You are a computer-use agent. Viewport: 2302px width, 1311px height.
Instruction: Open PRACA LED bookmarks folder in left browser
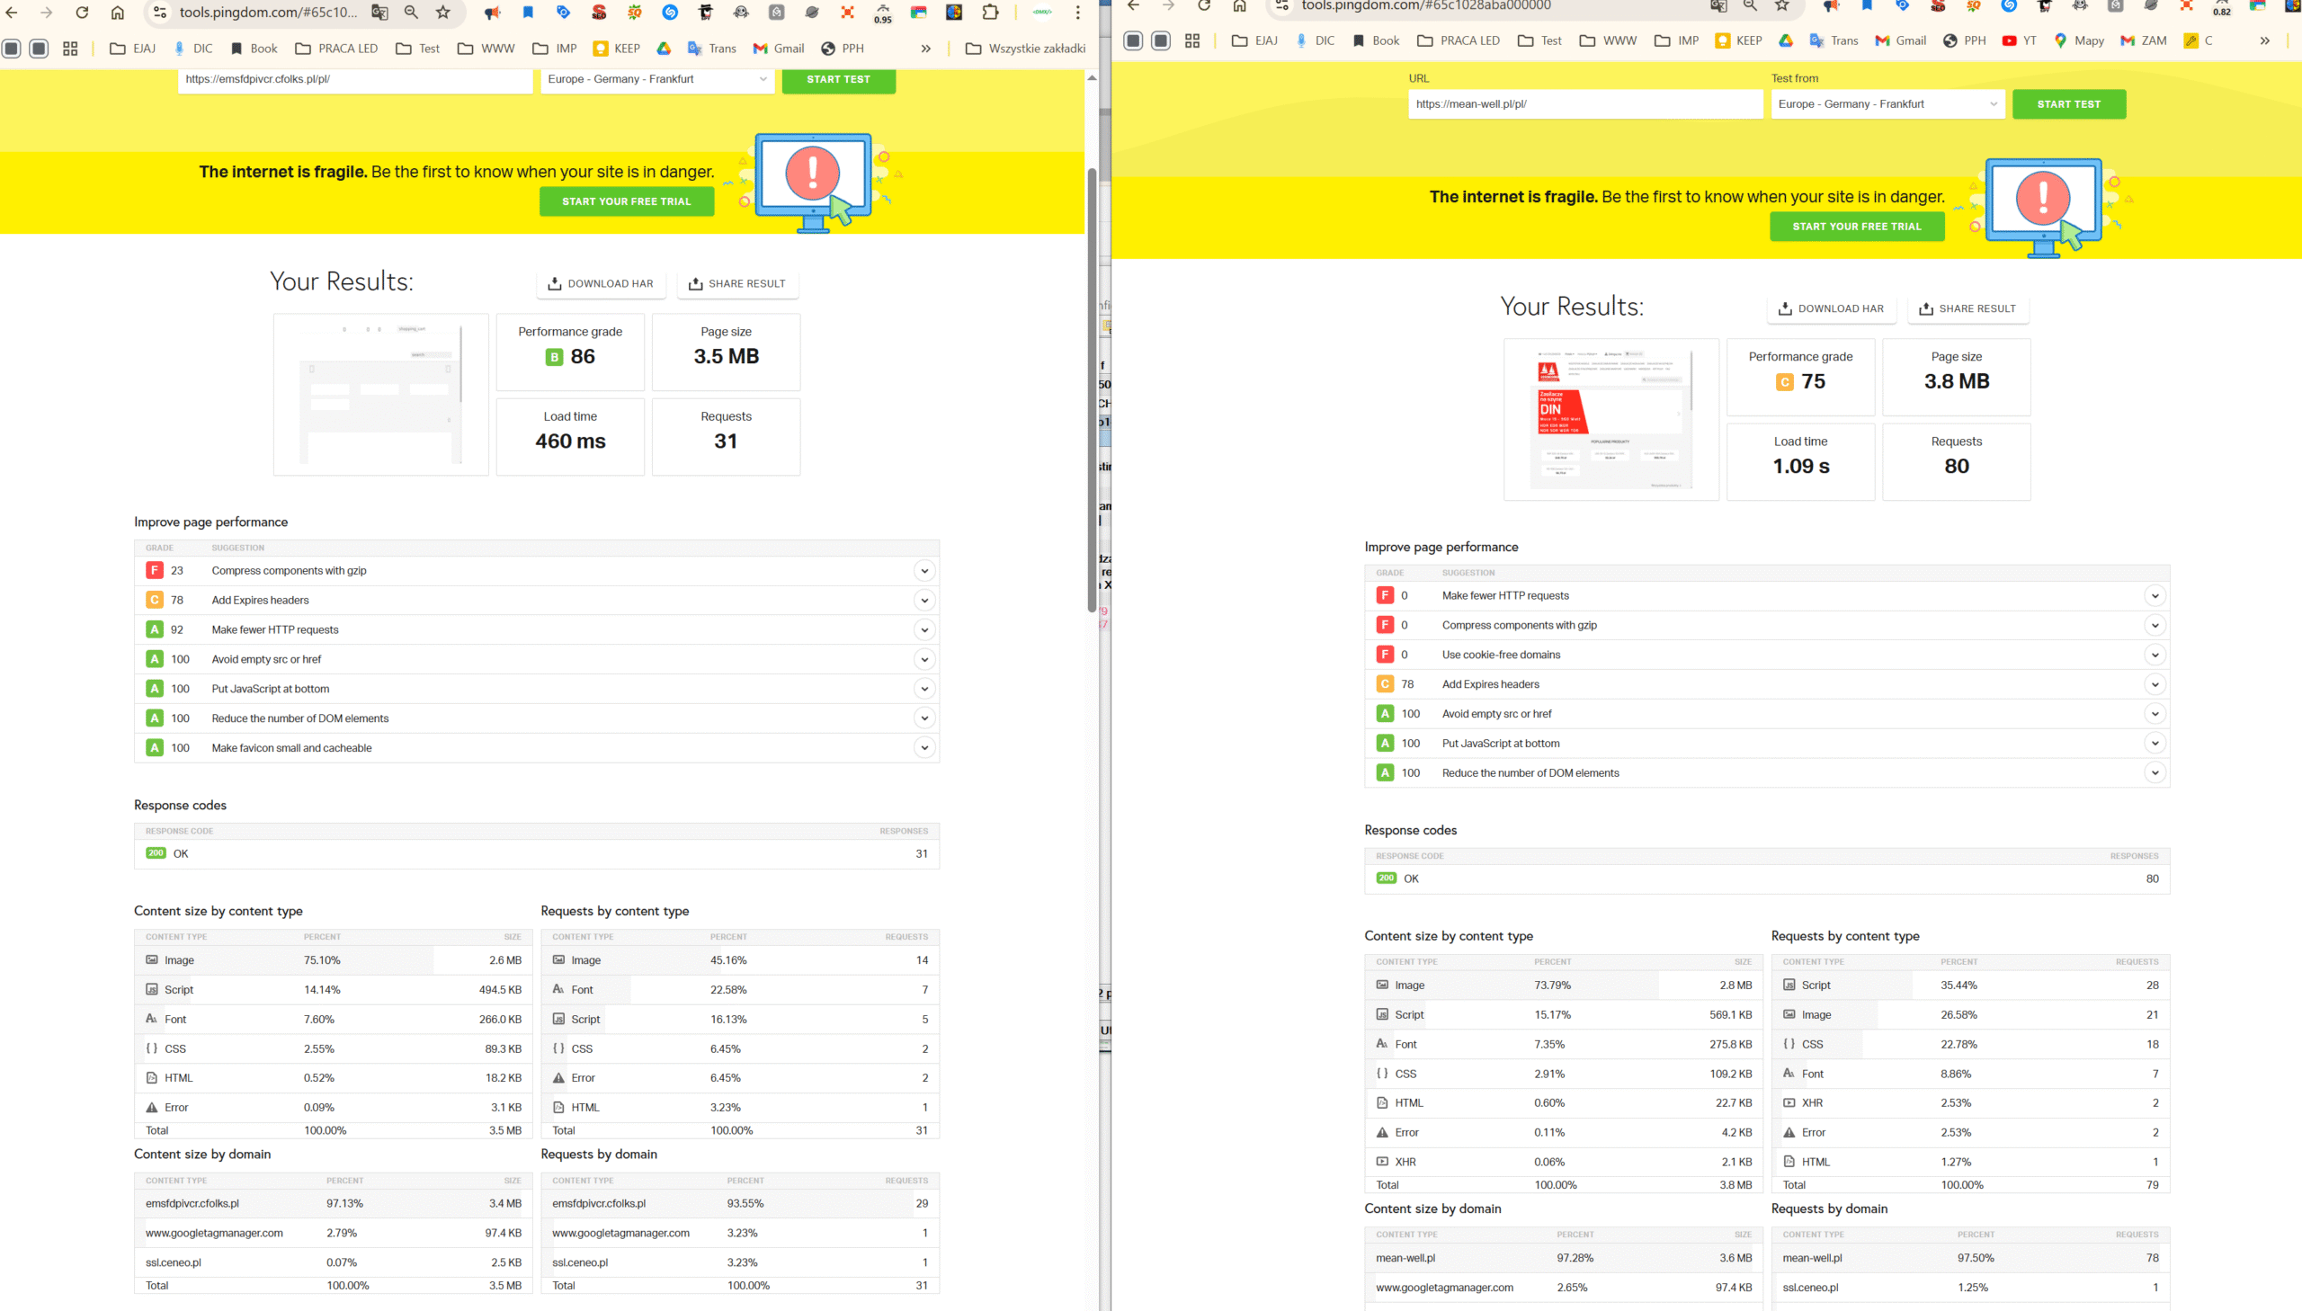pos(336,49)
